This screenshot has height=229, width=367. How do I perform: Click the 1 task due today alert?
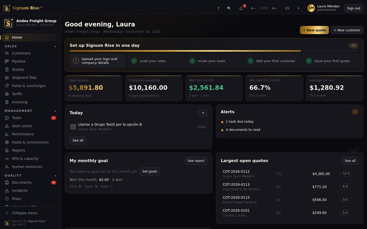290,122
